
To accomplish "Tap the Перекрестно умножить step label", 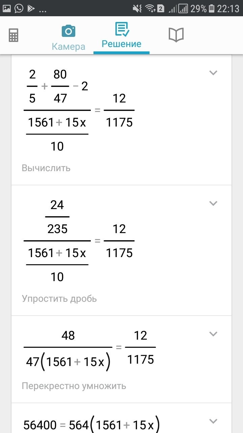I will coord(74,386).
